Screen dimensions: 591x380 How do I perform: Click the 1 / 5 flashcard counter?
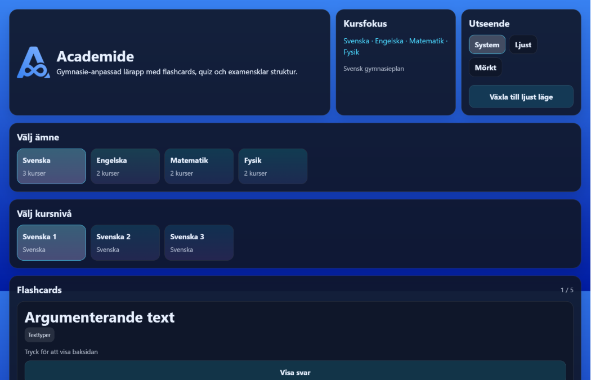567,290
